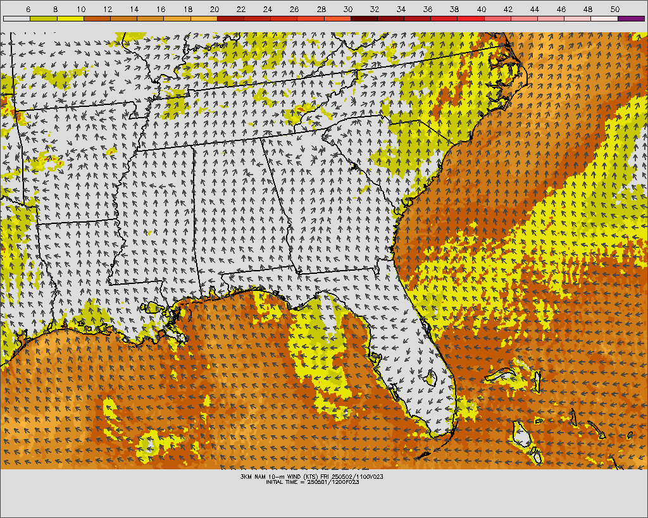Pick the near-white swatch between 48 and 50

click(x=604, y=18)
